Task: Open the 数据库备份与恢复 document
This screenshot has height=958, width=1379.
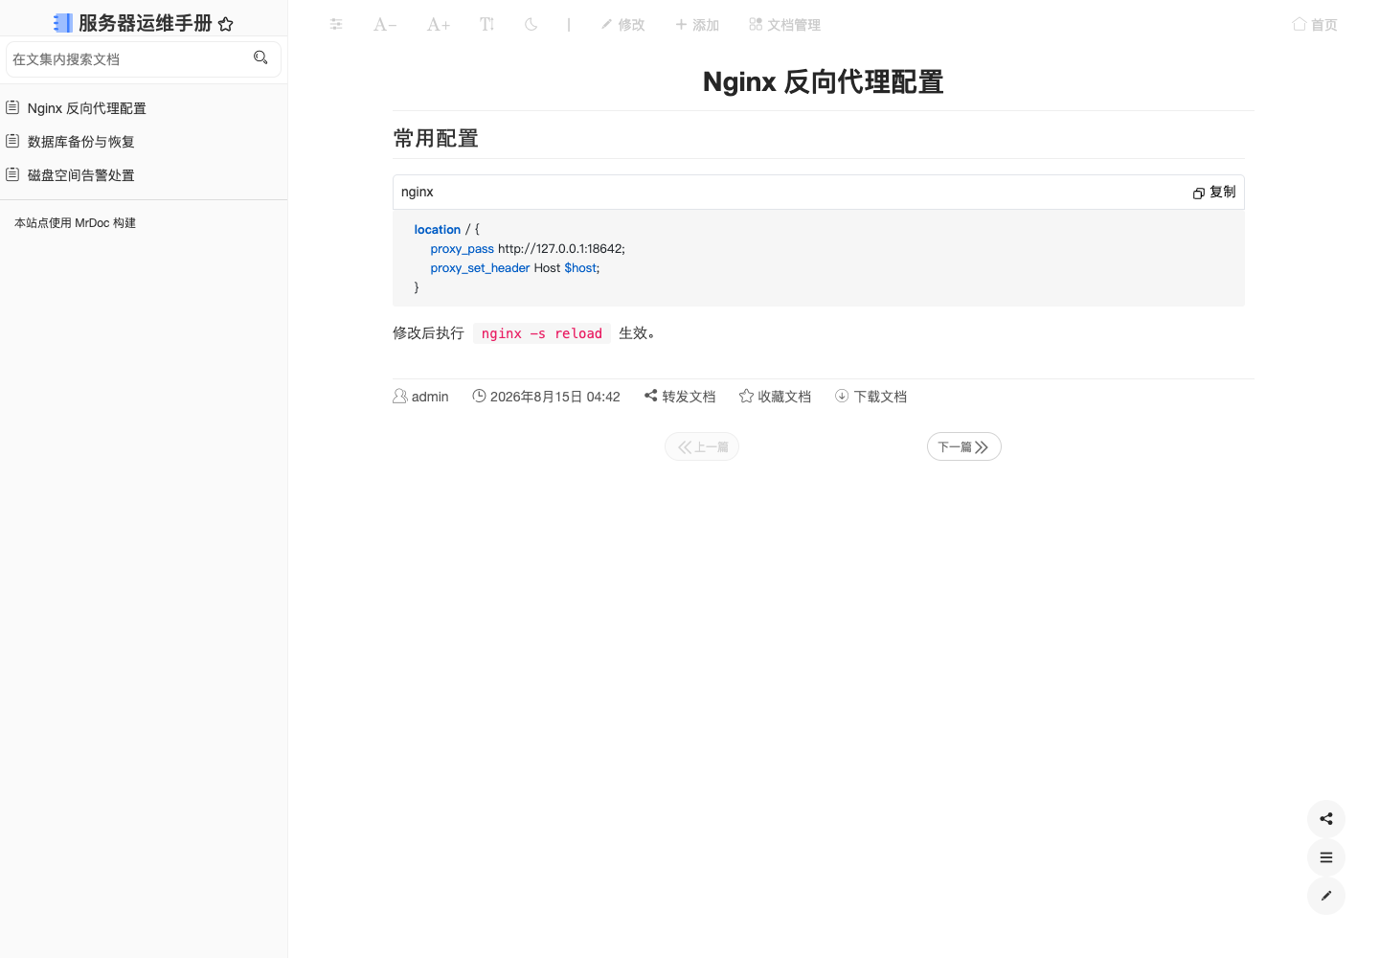Action: (81, 142)
